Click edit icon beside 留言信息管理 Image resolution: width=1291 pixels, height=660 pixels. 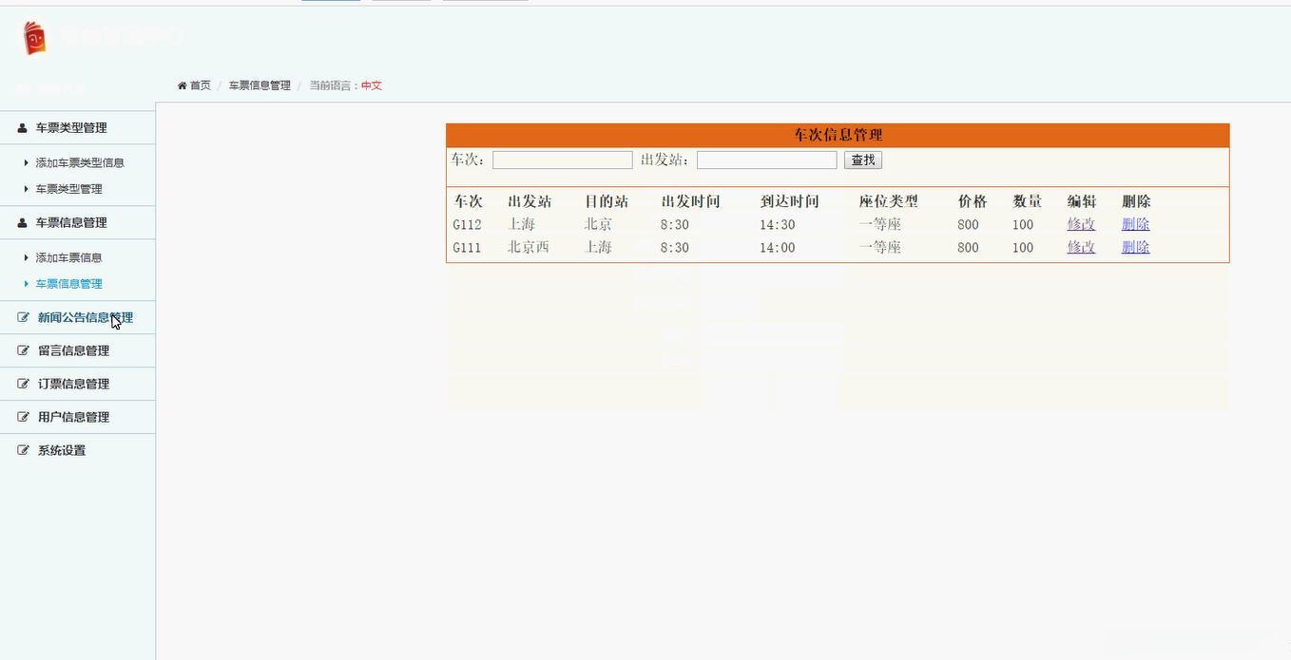click(24, 350)
